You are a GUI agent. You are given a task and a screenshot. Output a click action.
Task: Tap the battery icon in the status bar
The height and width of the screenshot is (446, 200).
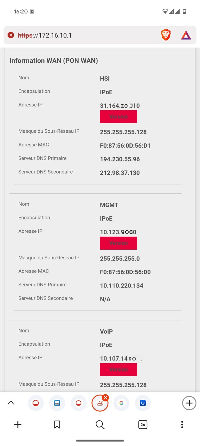[184, 12]
